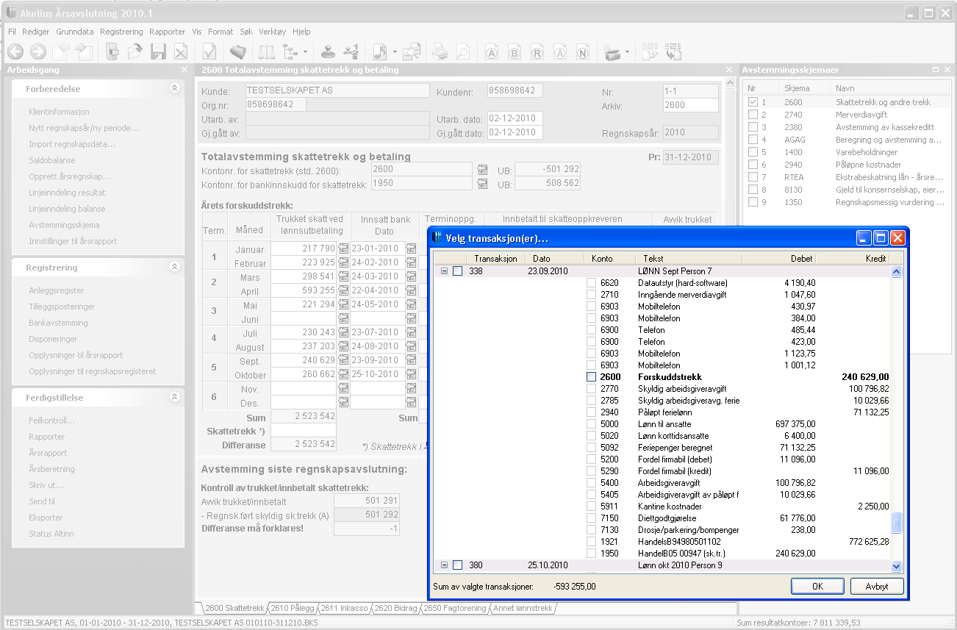The width and height of the screenshot is (957, 630).
Task: Tick the 2740 Merverdiavgift schema checkbox
Action: (x=752, y=115)
